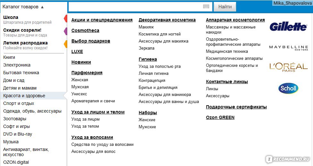Viewport: 313px width, 166px height.
Task: Open Акции и спецпредложения link
Action: pyautogui.click(x=102, y=20)
